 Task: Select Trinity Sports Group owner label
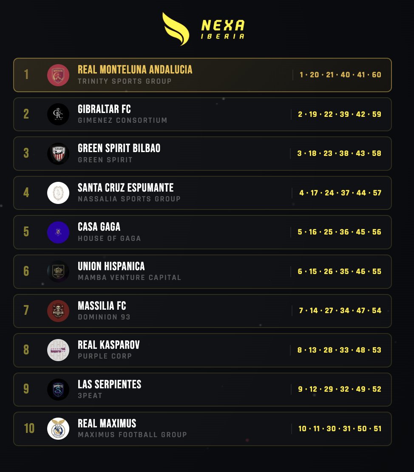(x=125, y=81)
